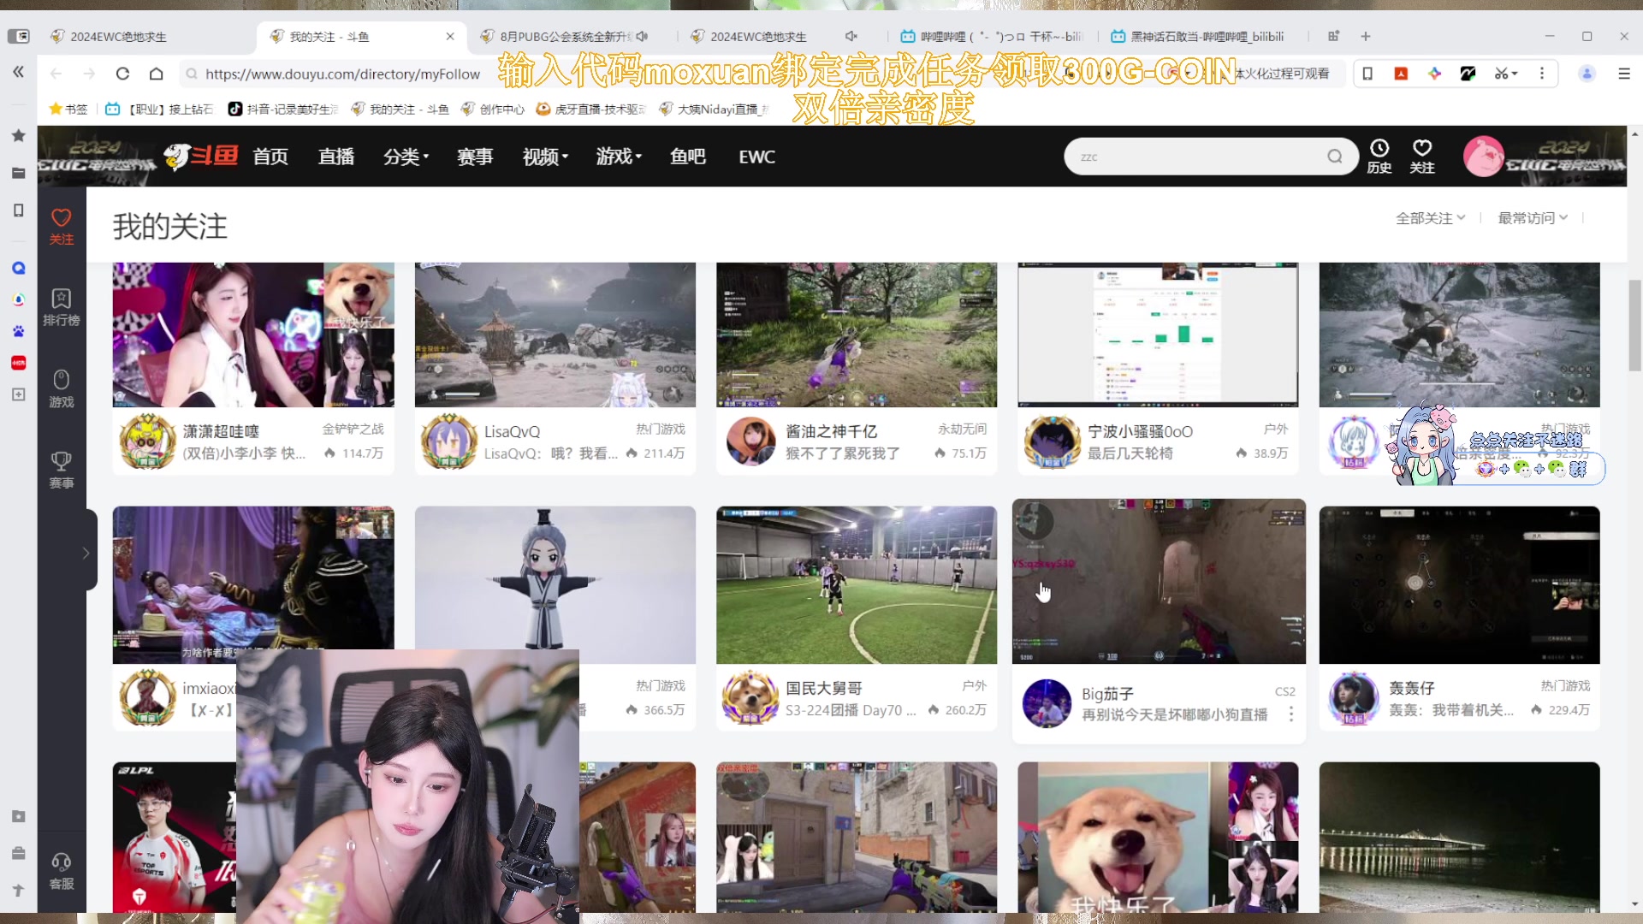
Task: Click browser sidebar star favorites icon
Action: point(19,135)
